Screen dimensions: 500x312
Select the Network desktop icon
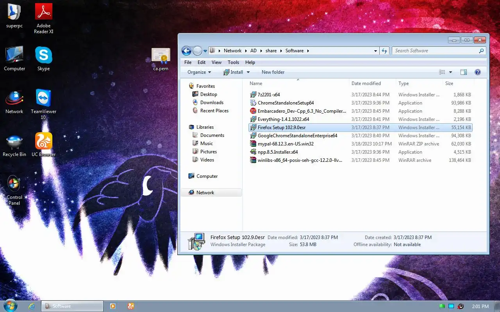[14, 102]
